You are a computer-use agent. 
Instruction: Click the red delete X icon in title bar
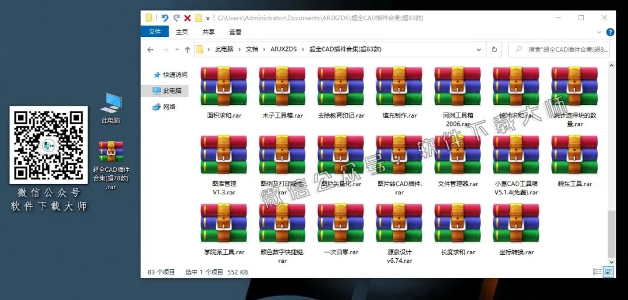[x=187, y=18]
